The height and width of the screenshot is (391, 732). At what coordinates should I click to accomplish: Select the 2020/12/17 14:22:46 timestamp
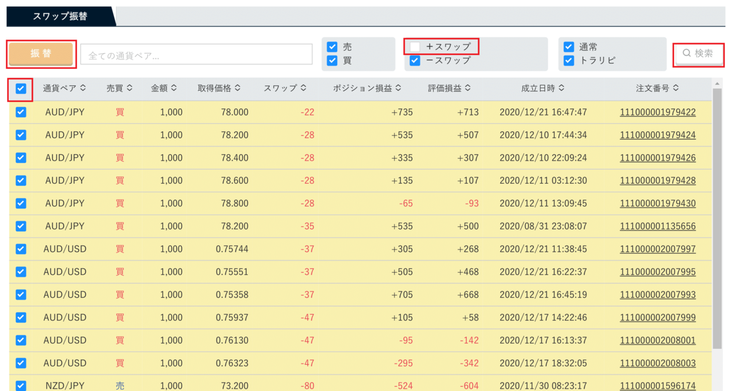point(543,317)
